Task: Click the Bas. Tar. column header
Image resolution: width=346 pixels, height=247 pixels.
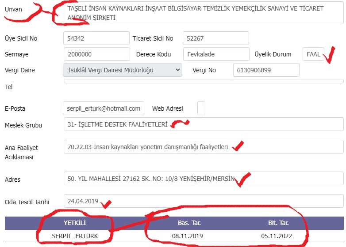Action: click(x=189, y=223)
